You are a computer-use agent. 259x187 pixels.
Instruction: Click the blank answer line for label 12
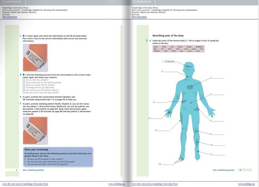pos(168,164)
